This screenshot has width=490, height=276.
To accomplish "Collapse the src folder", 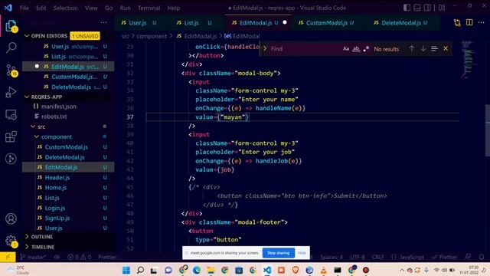I will 33,127.
